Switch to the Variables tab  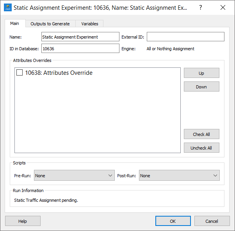pyautogui.click(x=90, y=24)
